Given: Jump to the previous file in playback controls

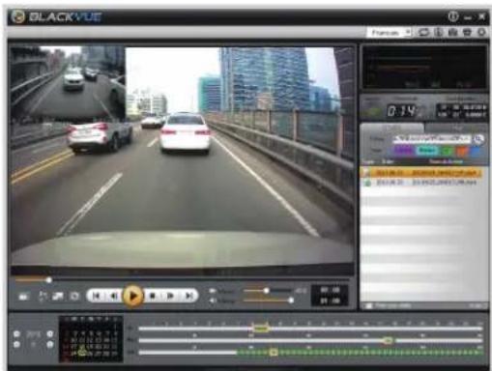Looking at the screenshot, I should pyautogui.click(x=97, y=296).
